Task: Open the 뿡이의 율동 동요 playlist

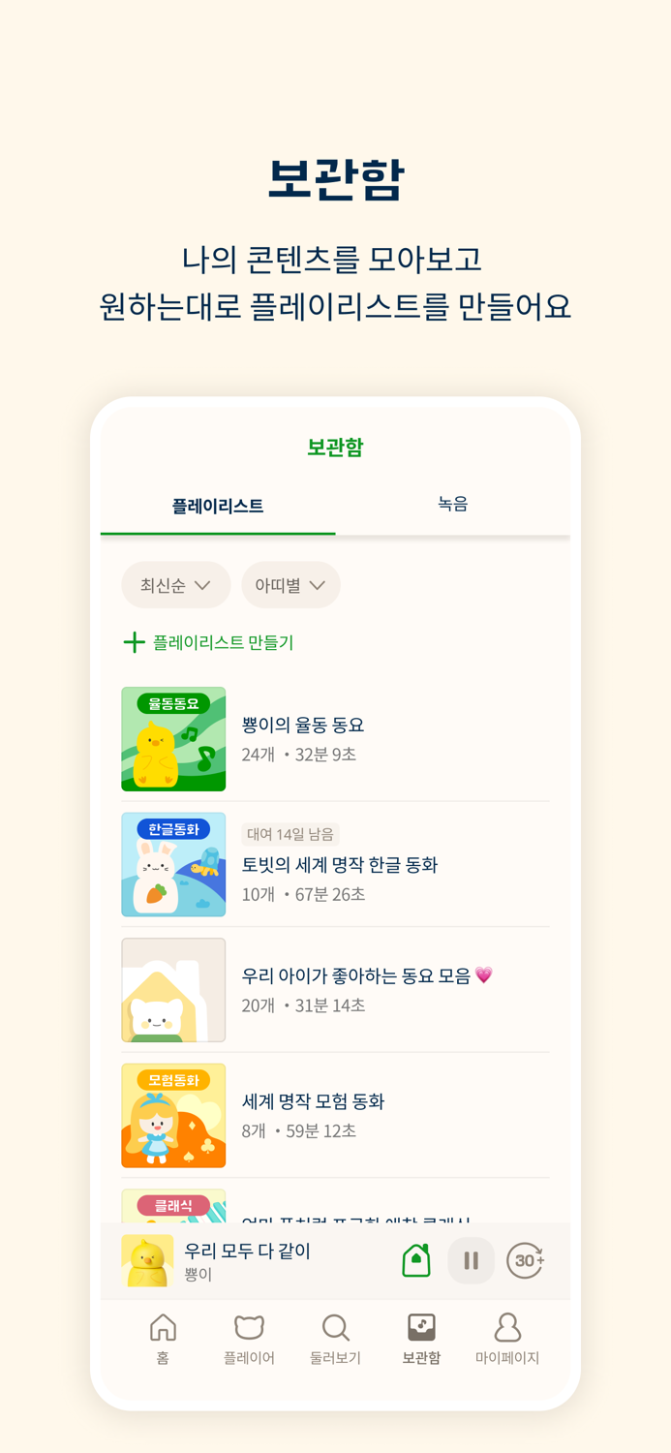Action: [310, 725]
